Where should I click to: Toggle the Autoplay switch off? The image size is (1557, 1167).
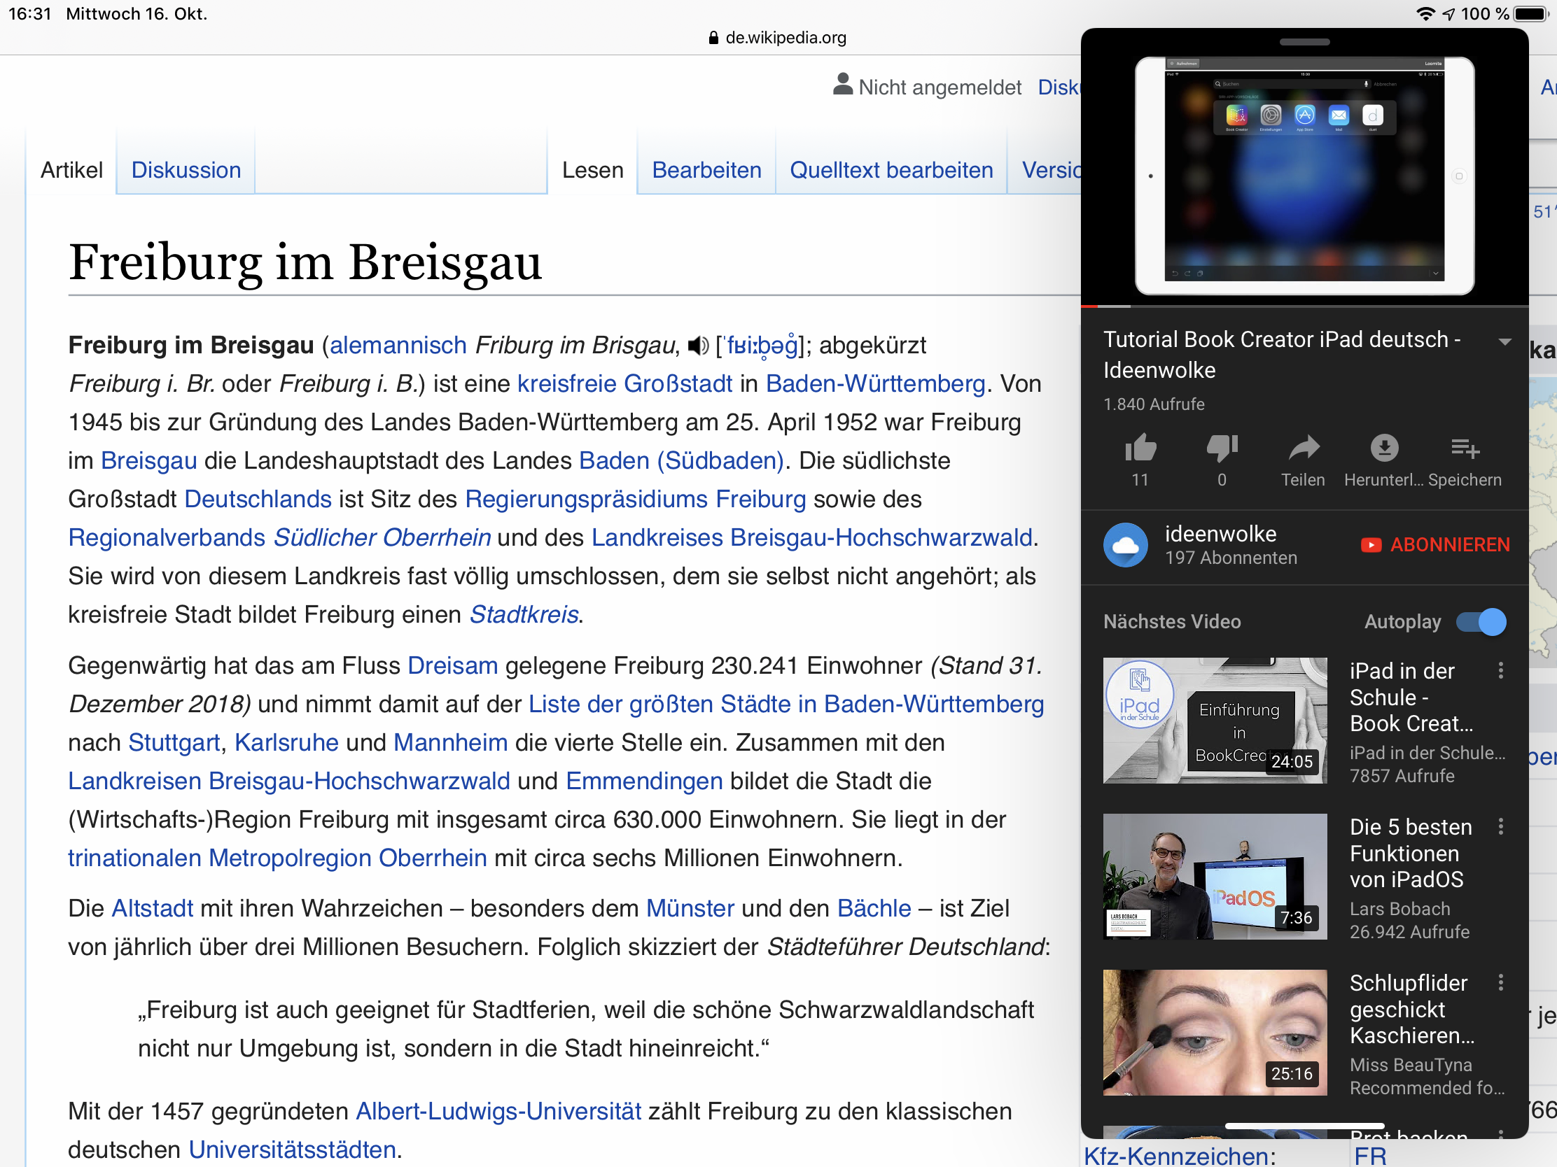(1481, 622)
